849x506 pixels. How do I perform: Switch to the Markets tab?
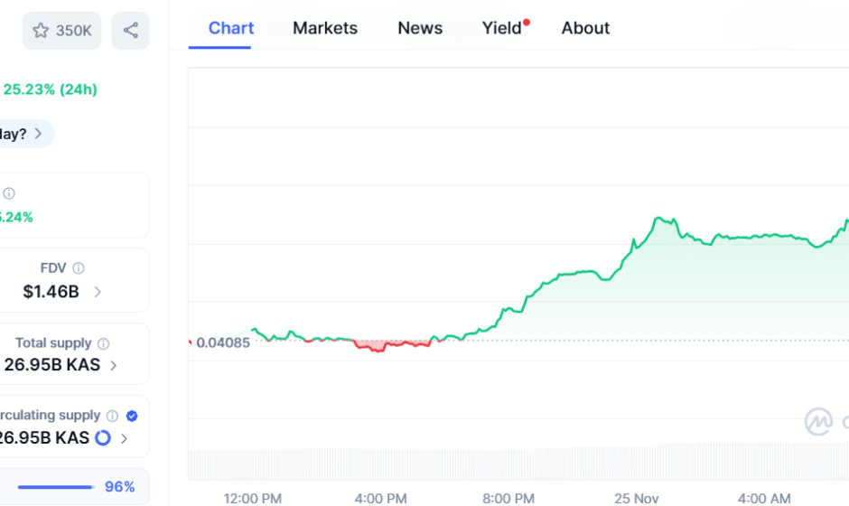pyautogui.click(x=325, y=28)
